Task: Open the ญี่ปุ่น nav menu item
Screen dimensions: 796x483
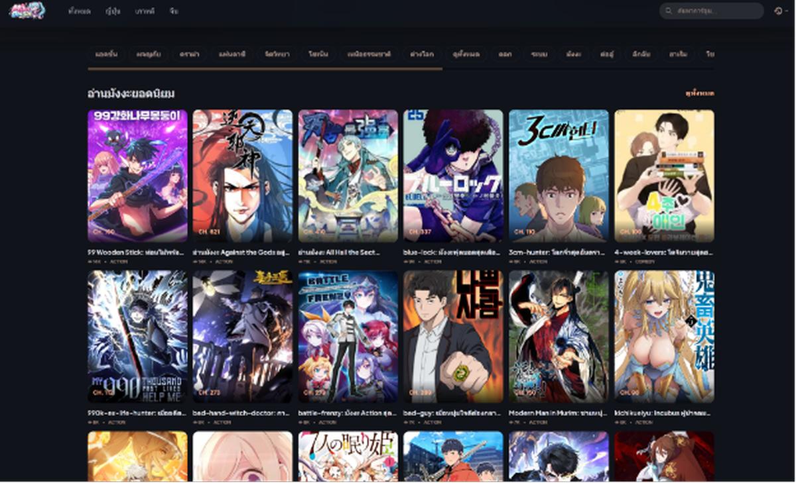Action: tap(113, 11)
